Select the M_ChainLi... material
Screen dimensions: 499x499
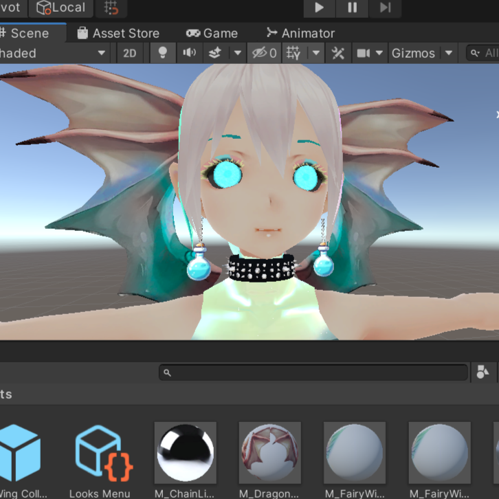185,461
